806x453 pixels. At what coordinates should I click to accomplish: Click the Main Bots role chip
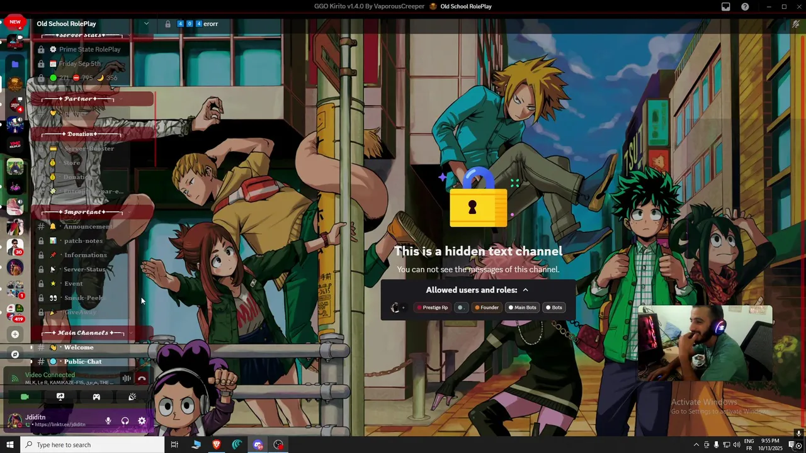click(522, 308)
